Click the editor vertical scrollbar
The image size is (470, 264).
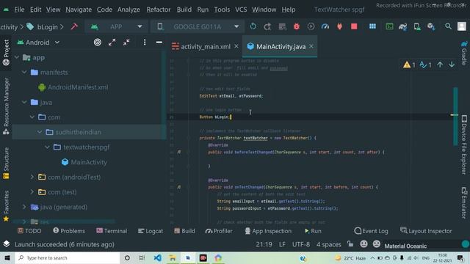(x=455, y=116)
